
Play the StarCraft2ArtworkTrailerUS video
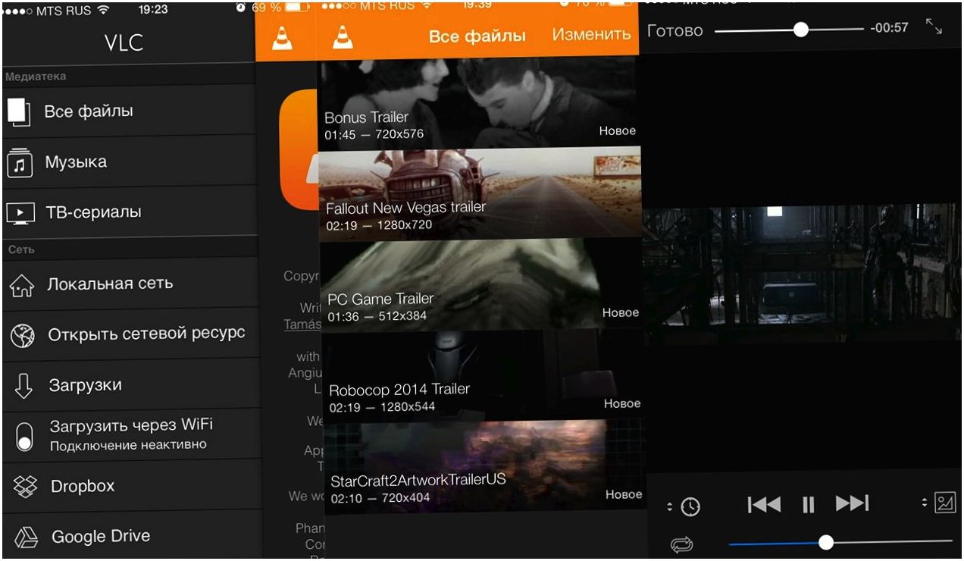(485, 465)
